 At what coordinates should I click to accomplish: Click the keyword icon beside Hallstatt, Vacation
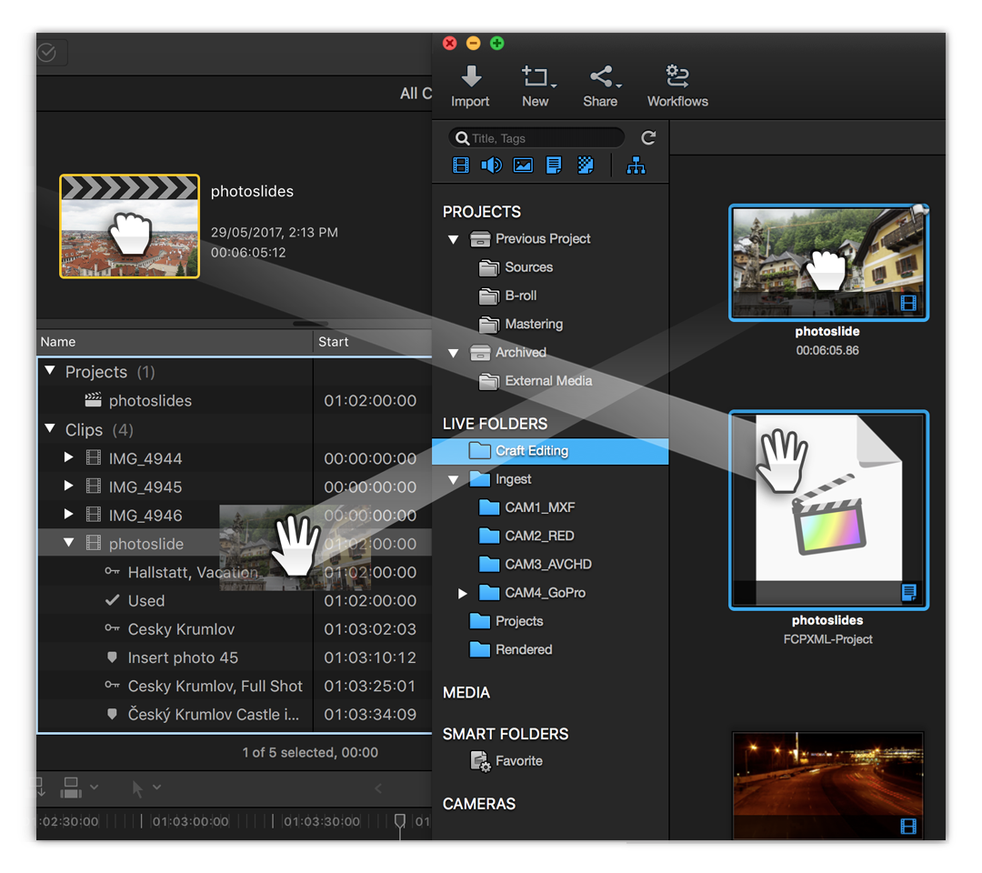115,572
